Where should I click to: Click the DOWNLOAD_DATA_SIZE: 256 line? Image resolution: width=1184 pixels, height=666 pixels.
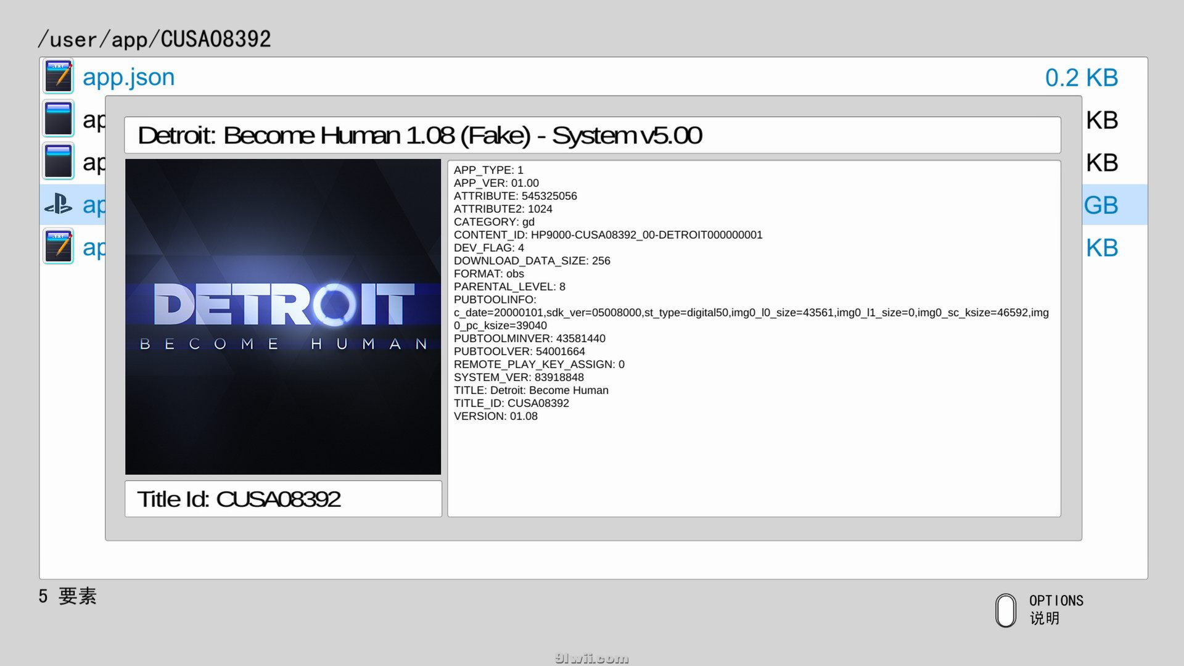click(x=532, y=261)
